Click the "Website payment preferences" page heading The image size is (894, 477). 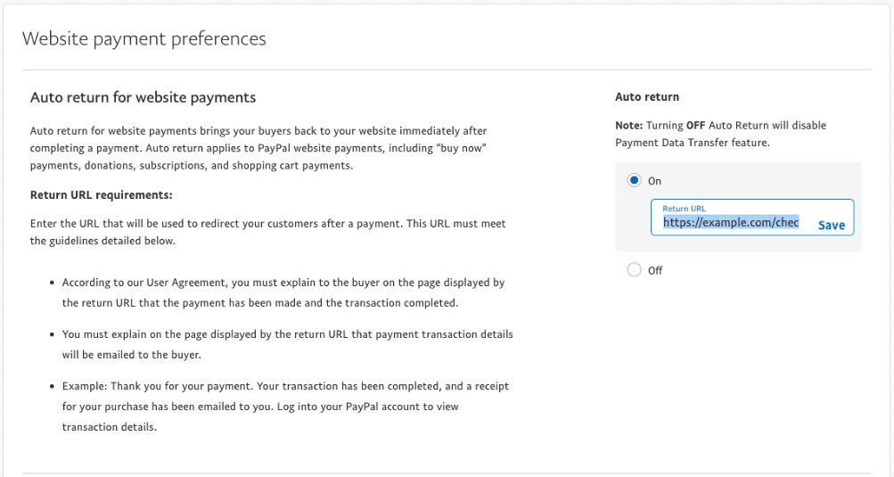point(144,39)
